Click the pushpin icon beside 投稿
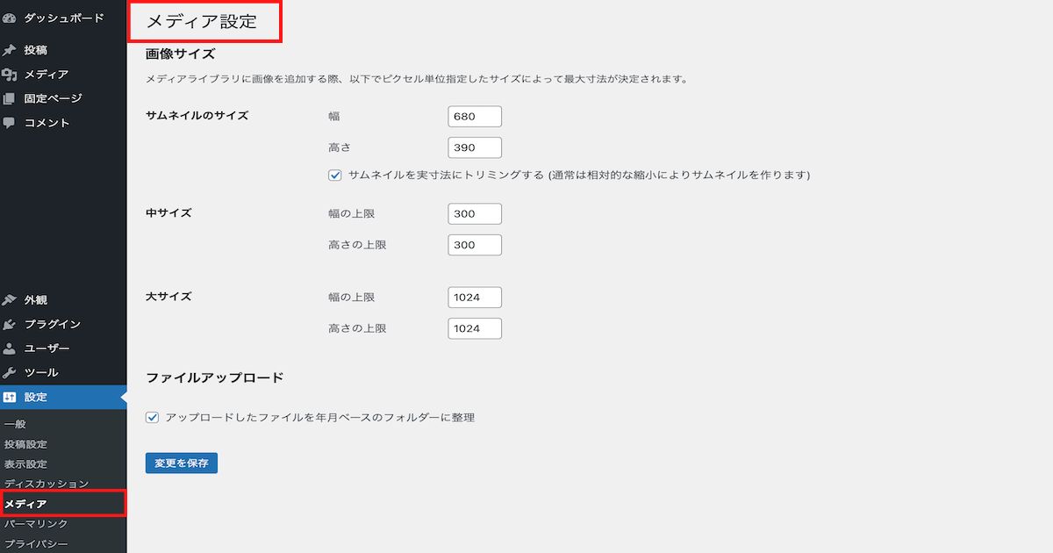This screenshot has width=1053, height=553. (x=10, y=50)
